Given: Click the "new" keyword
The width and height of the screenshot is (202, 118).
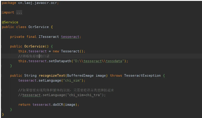Looking at the screenshot, I should (56, 51).
